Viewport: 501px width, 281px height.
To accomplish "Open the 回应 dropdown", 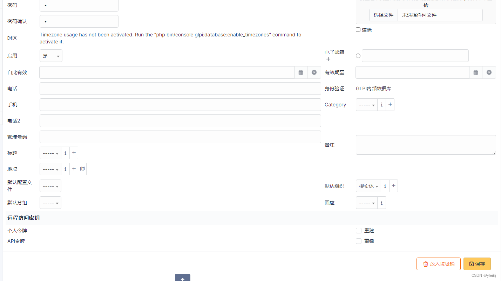I will [x=367, y=203].
